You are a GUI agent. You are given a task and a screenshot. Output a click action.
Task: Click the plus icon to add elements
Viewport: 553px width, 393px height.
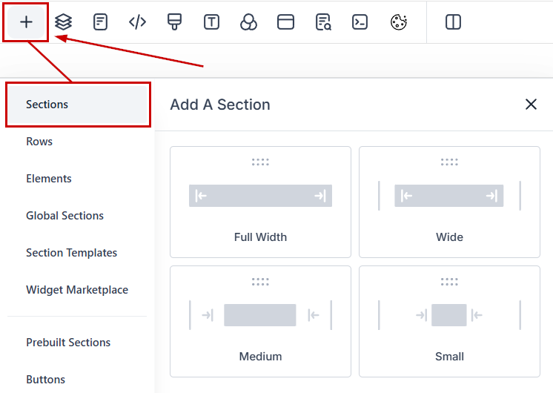tap(26, 22)
